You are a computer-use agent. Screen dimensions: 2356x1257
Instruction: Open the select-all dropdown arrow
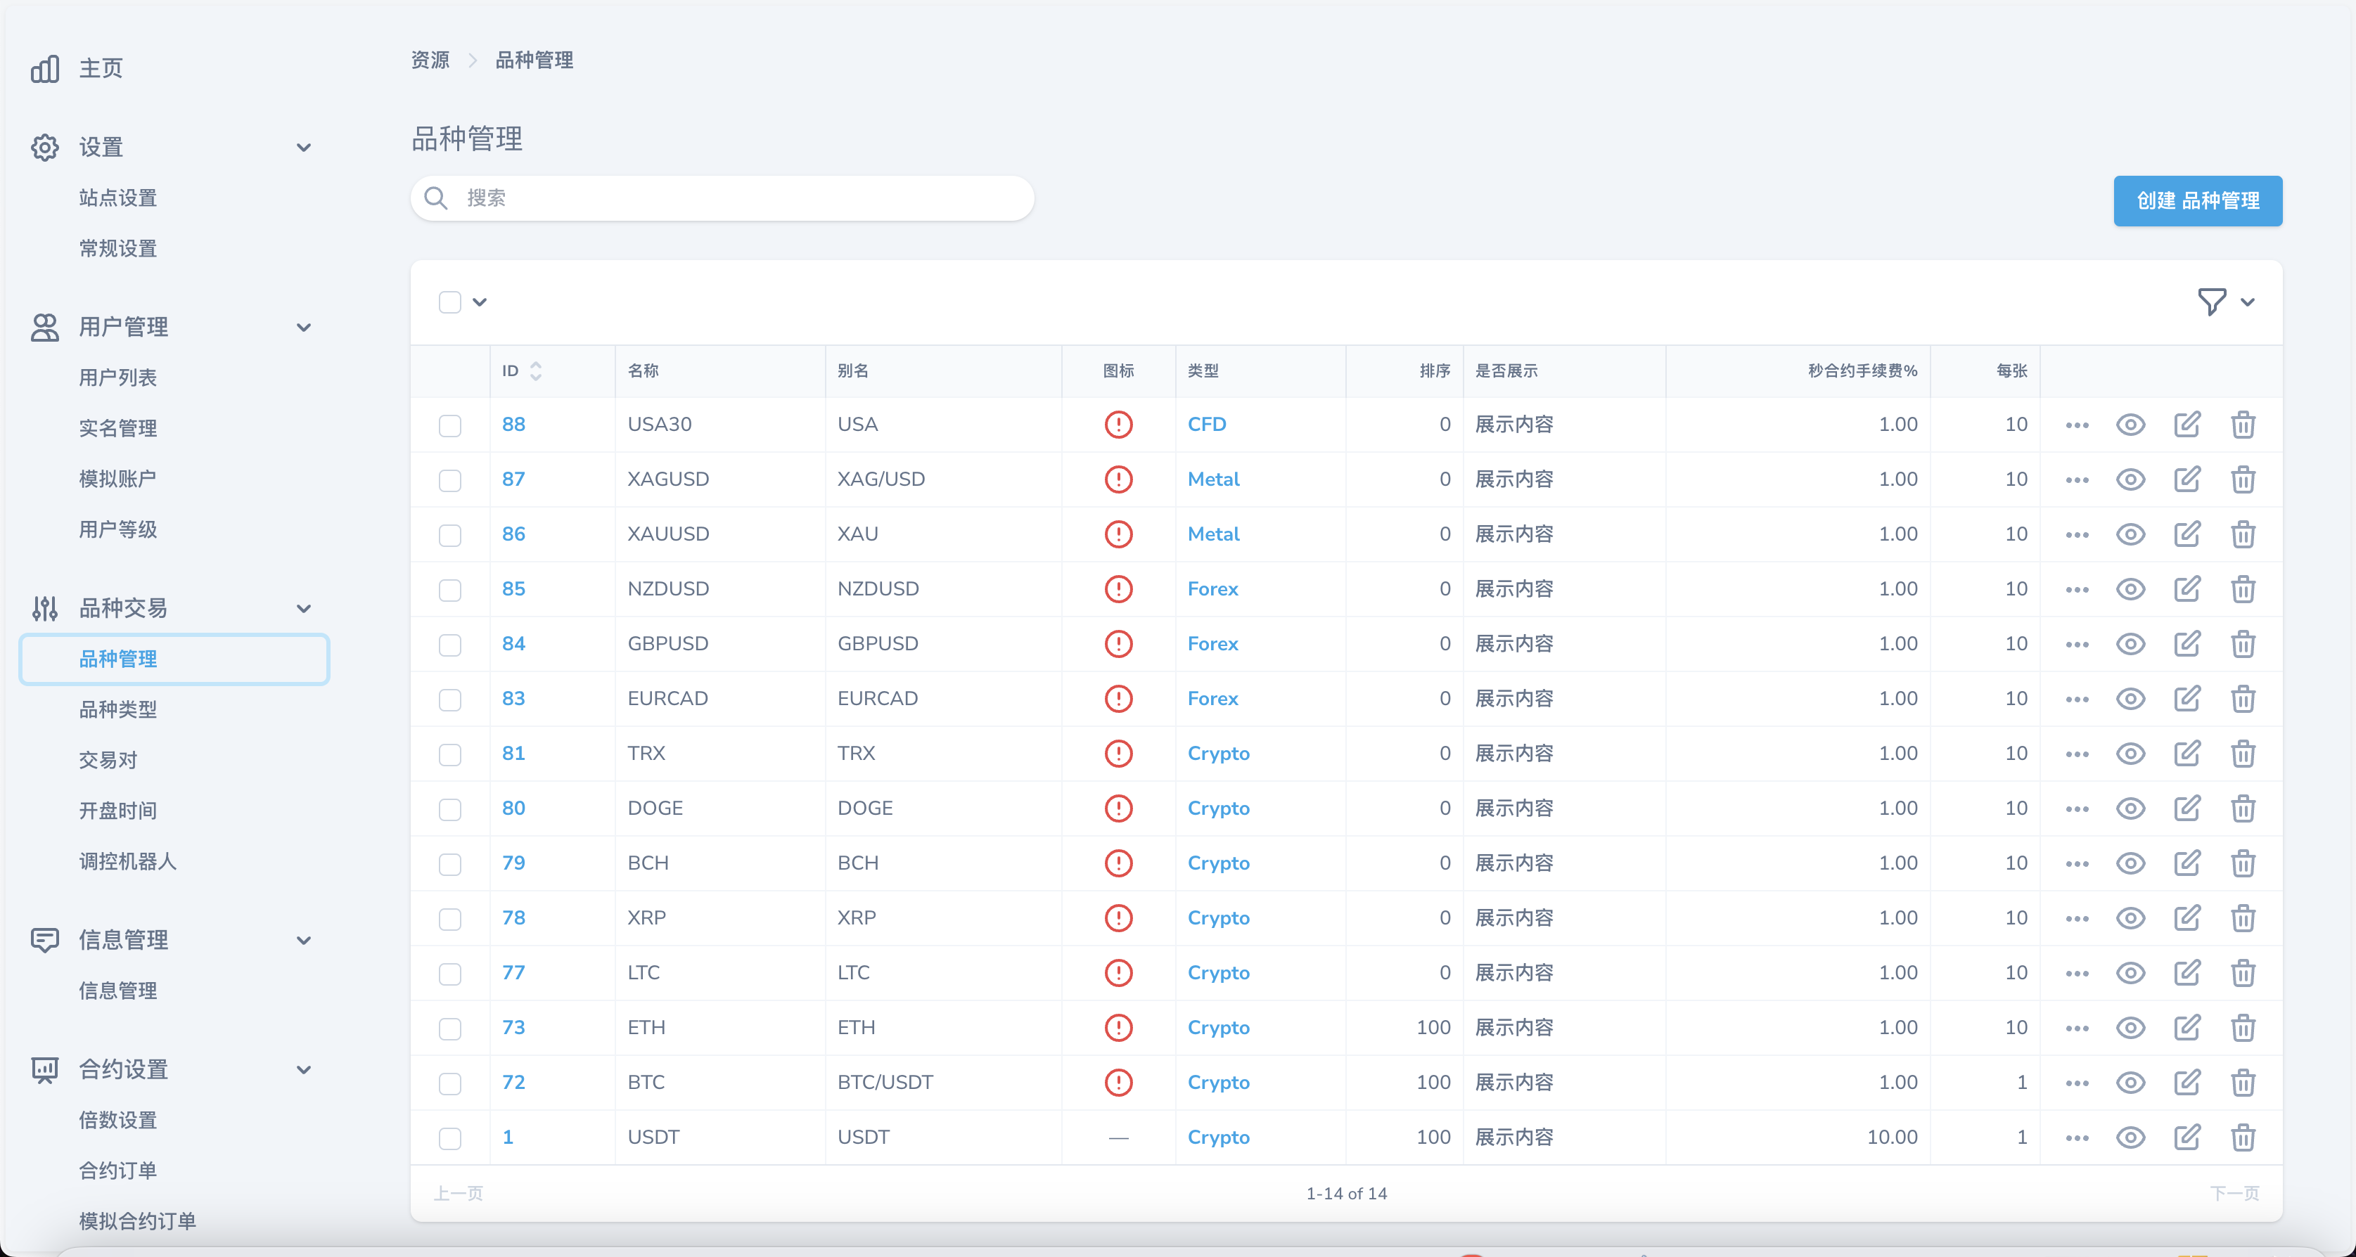479,302
